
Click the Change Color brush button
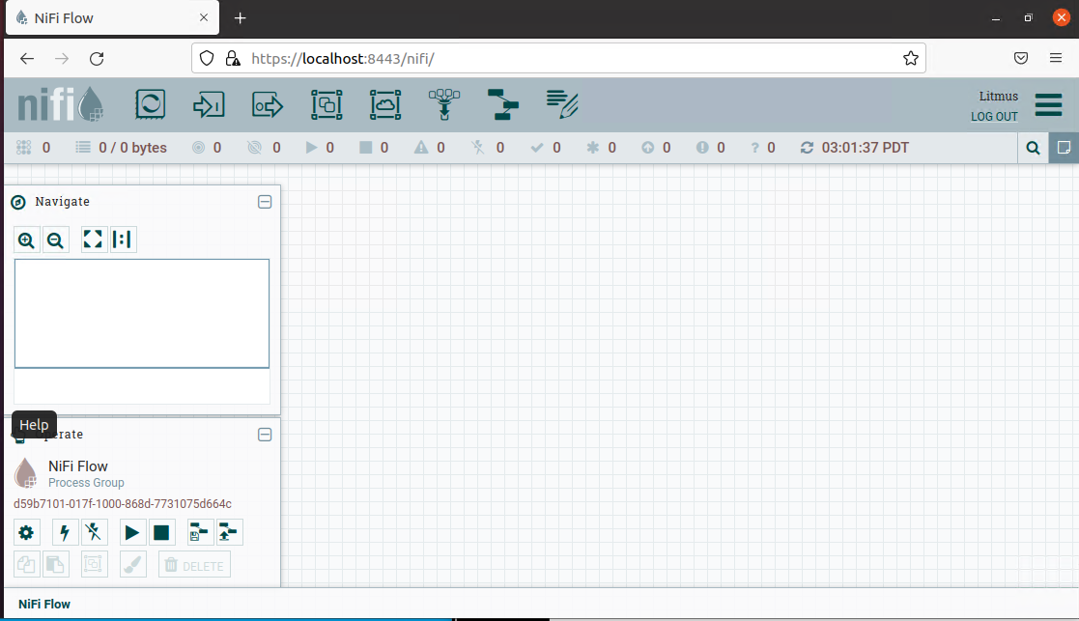pos(132,565)
